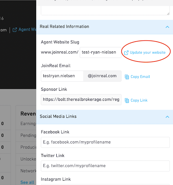Open the See all link under Revenue
The width and height of the screenshot is (173, 185).
pyautogui.click(x=27, y=182)
